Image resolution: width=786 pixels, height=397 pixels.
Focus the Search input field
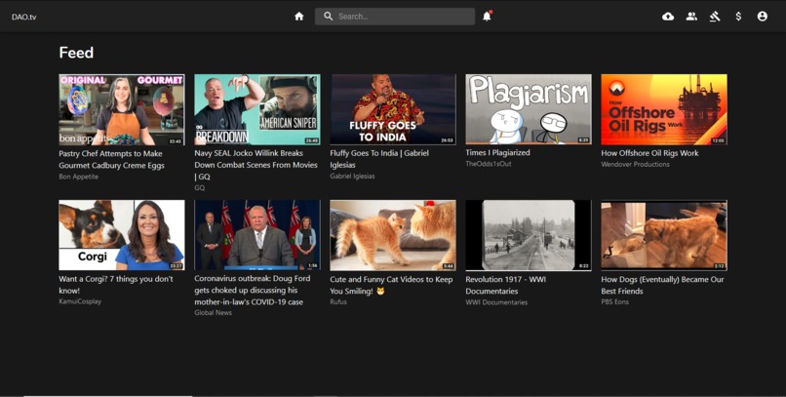pyautogui.click(x=395, y=16)
